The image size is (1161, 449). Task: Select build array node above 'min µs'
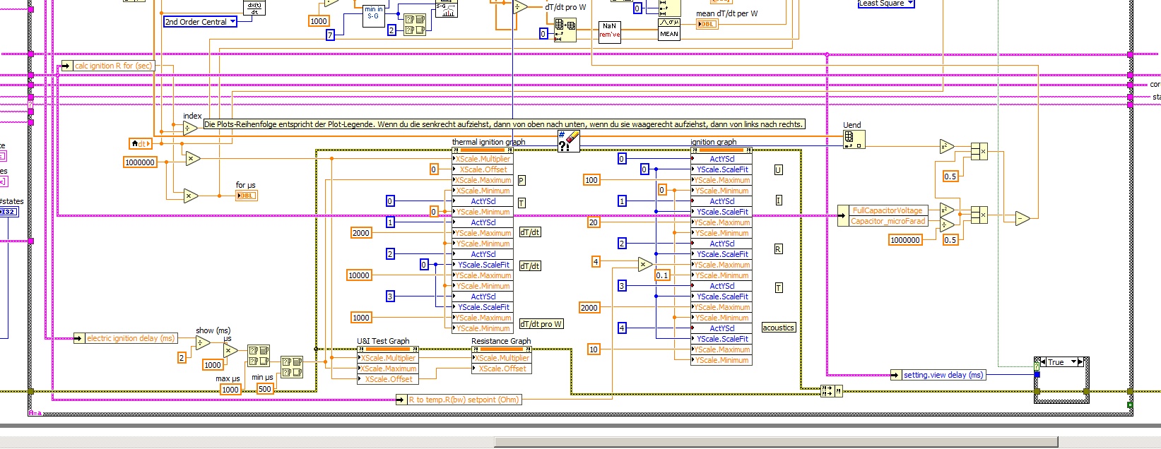(292, 367)
